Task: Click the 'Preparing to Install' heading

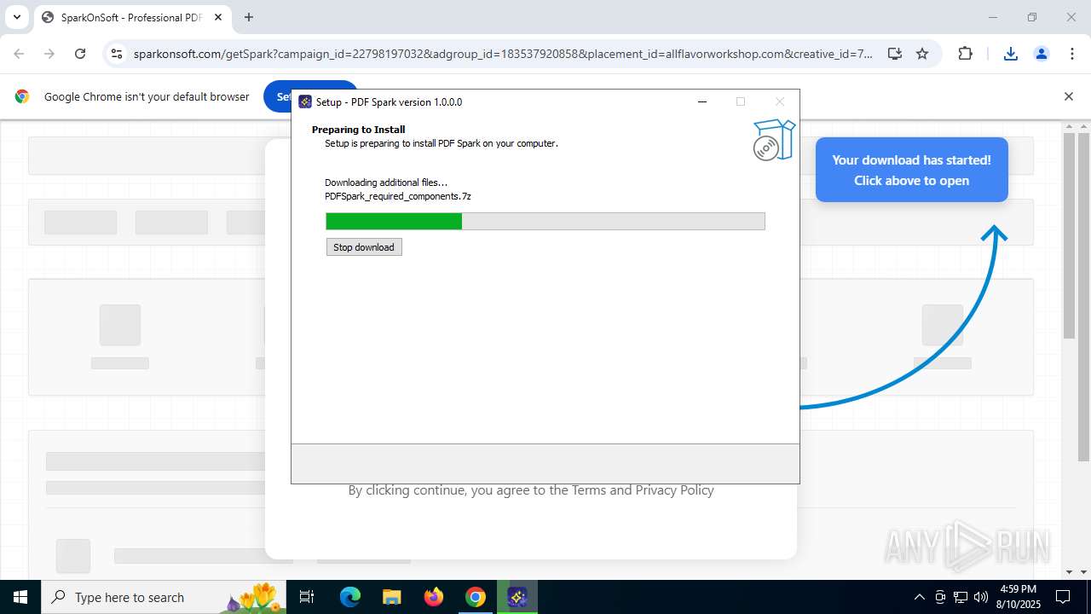Action: pyautogui.click(x=358, y=130)
